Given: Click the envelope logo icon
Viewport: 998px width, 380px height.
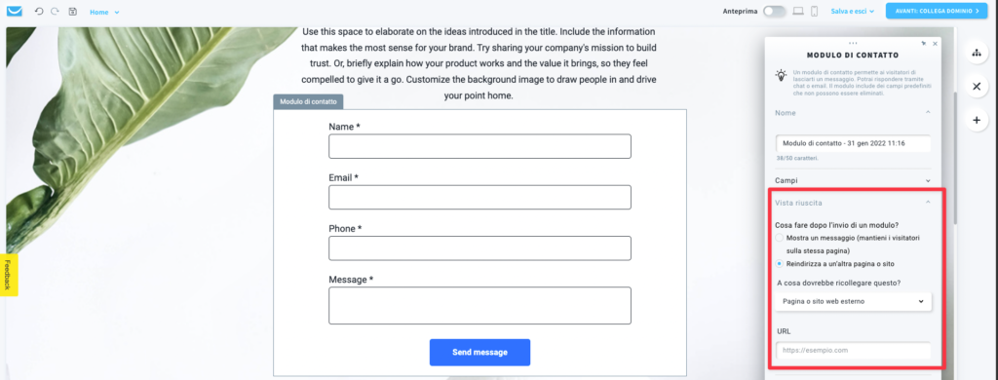Looking at the screenshot, I should point(15,12).
